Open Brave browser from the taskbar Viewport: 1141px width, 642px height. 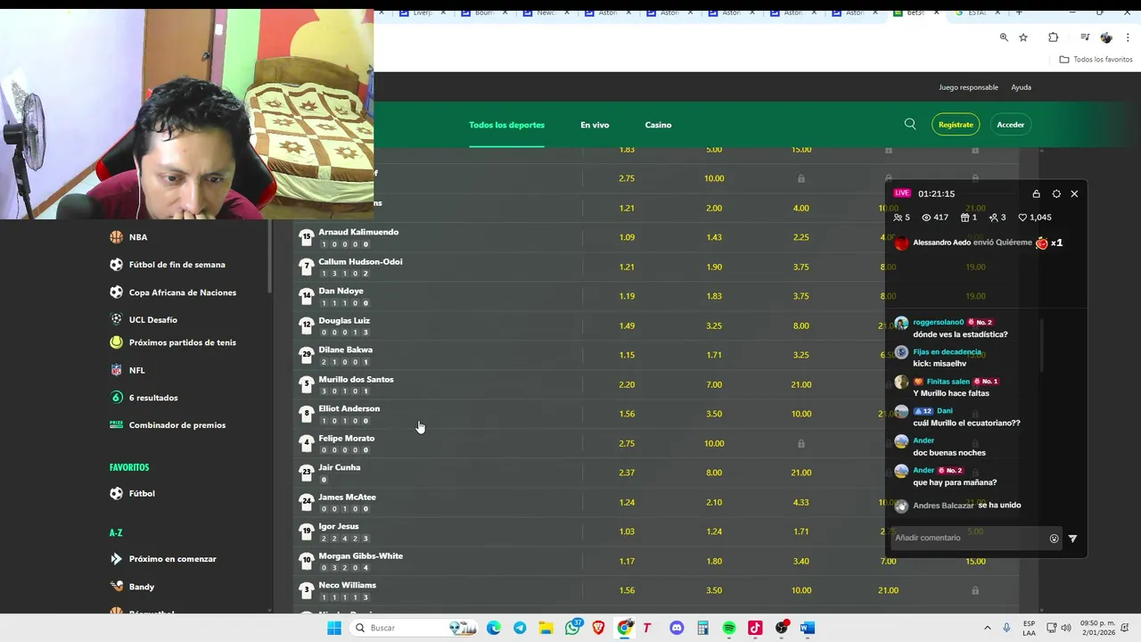coord(598,628)
